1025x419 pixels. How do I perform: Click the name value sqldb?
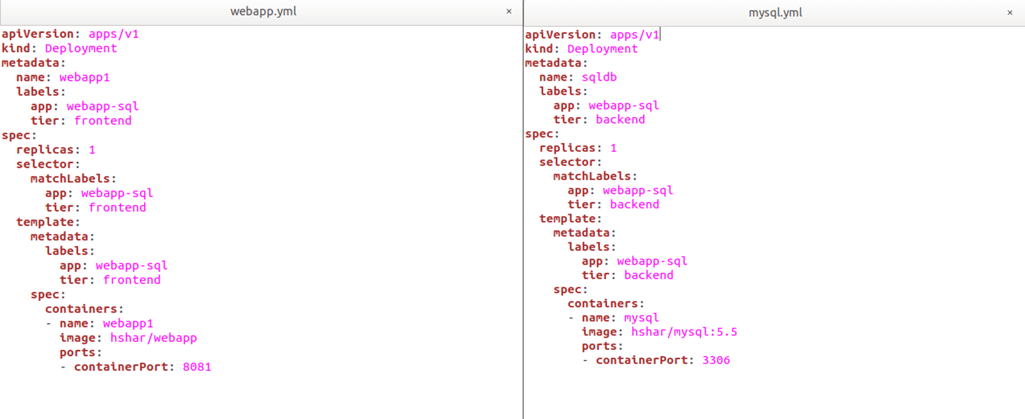(599, 77)
